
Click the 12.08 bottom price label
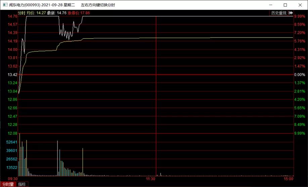[x=12, y=133]
